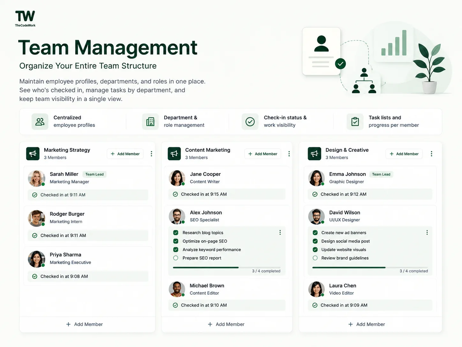Click the TheCodeWork TW logo

tap(25, 19)
